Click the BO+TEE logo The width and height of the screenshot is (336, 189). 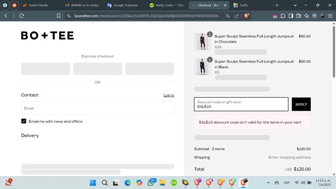click(48, 36)
